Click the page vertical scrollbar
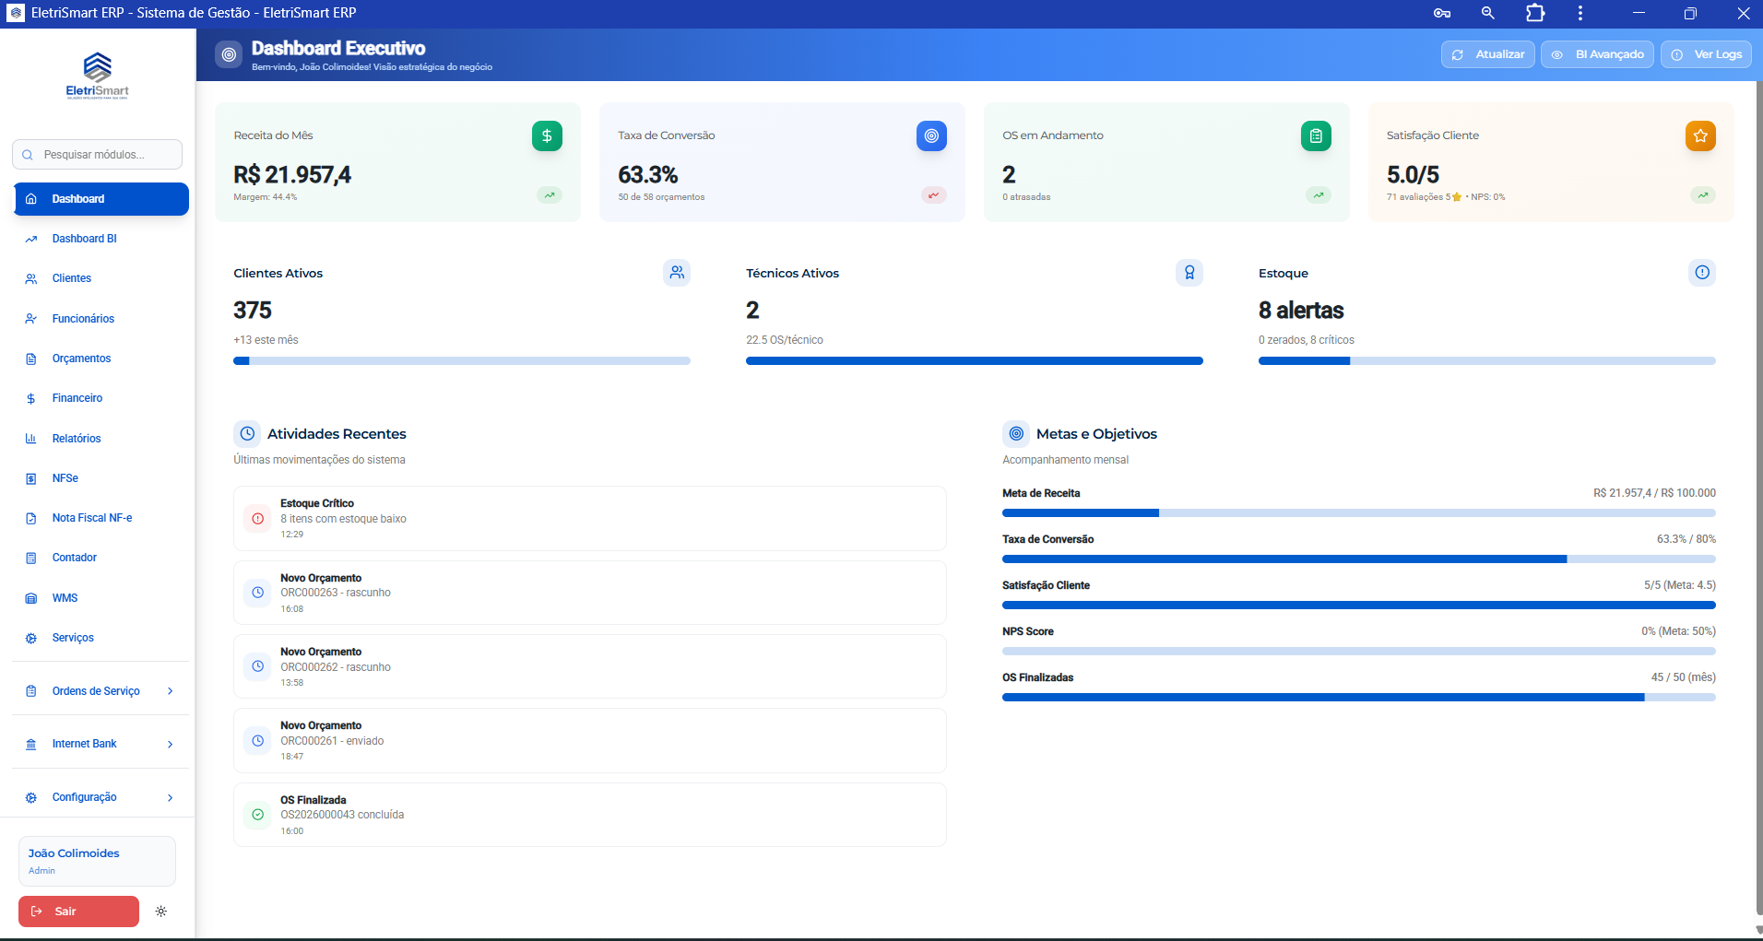 click(x=1759, y=498)
